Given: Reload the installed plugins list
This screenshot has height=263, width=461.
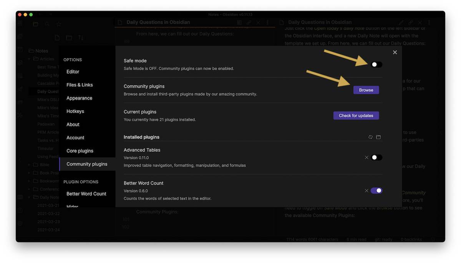Looking at the screenshot, I should click(x=370, y=137).
